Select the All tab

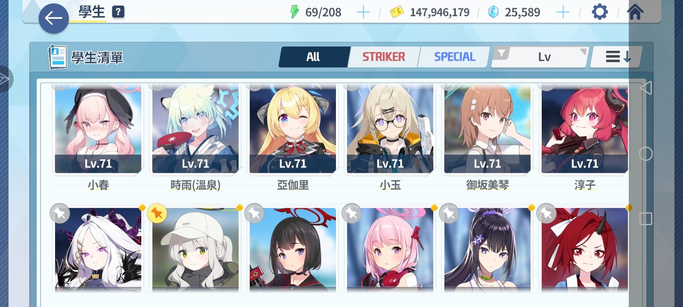[314, 57]
